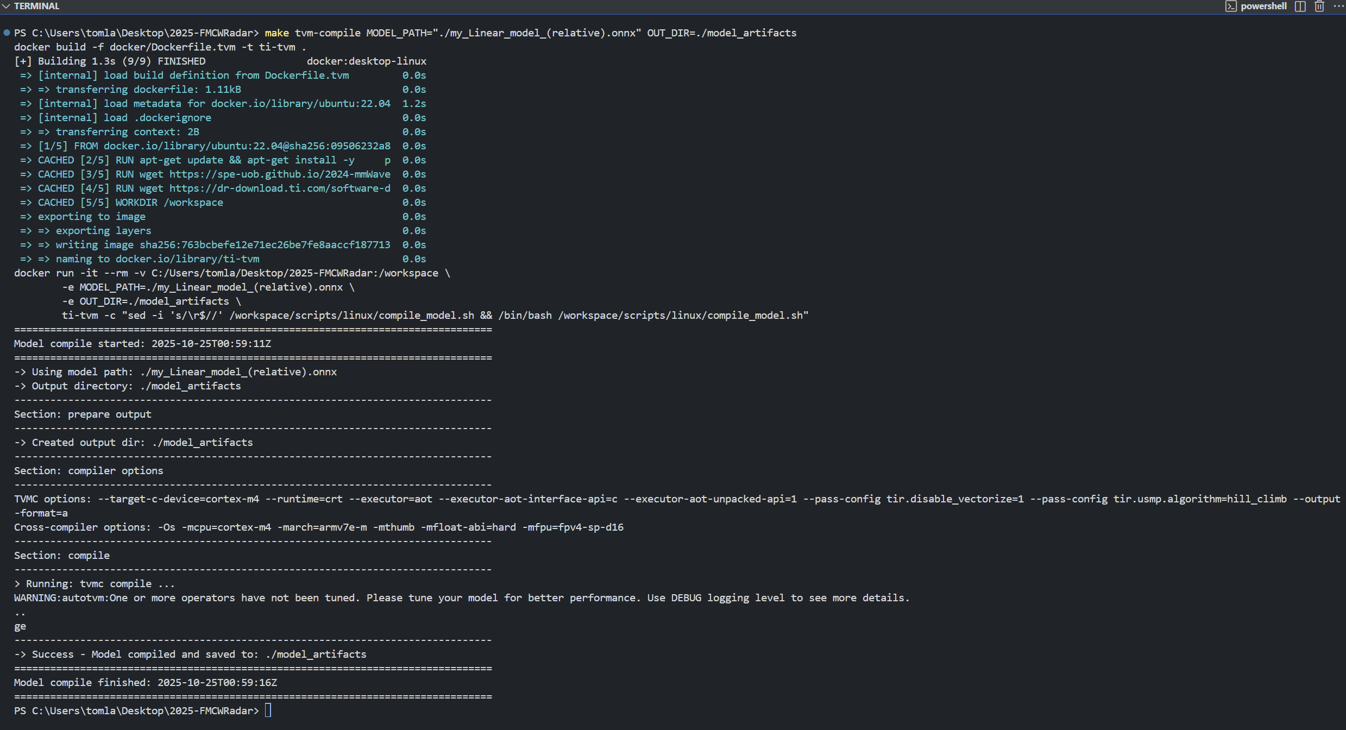Viewport: 1346px width, 730px height.
Task: Collapse the TERMINAL panel chevron
Action: click(x=6, y=6)
